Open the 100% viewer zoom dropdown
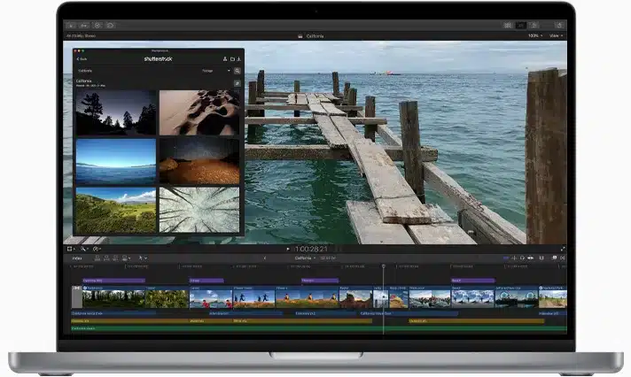Screen dimensions: 631x377 (535, 35)
